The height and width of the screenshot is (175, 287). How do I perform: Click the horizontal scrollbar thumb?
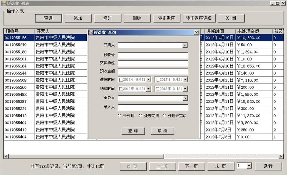[x=86, y=156]
